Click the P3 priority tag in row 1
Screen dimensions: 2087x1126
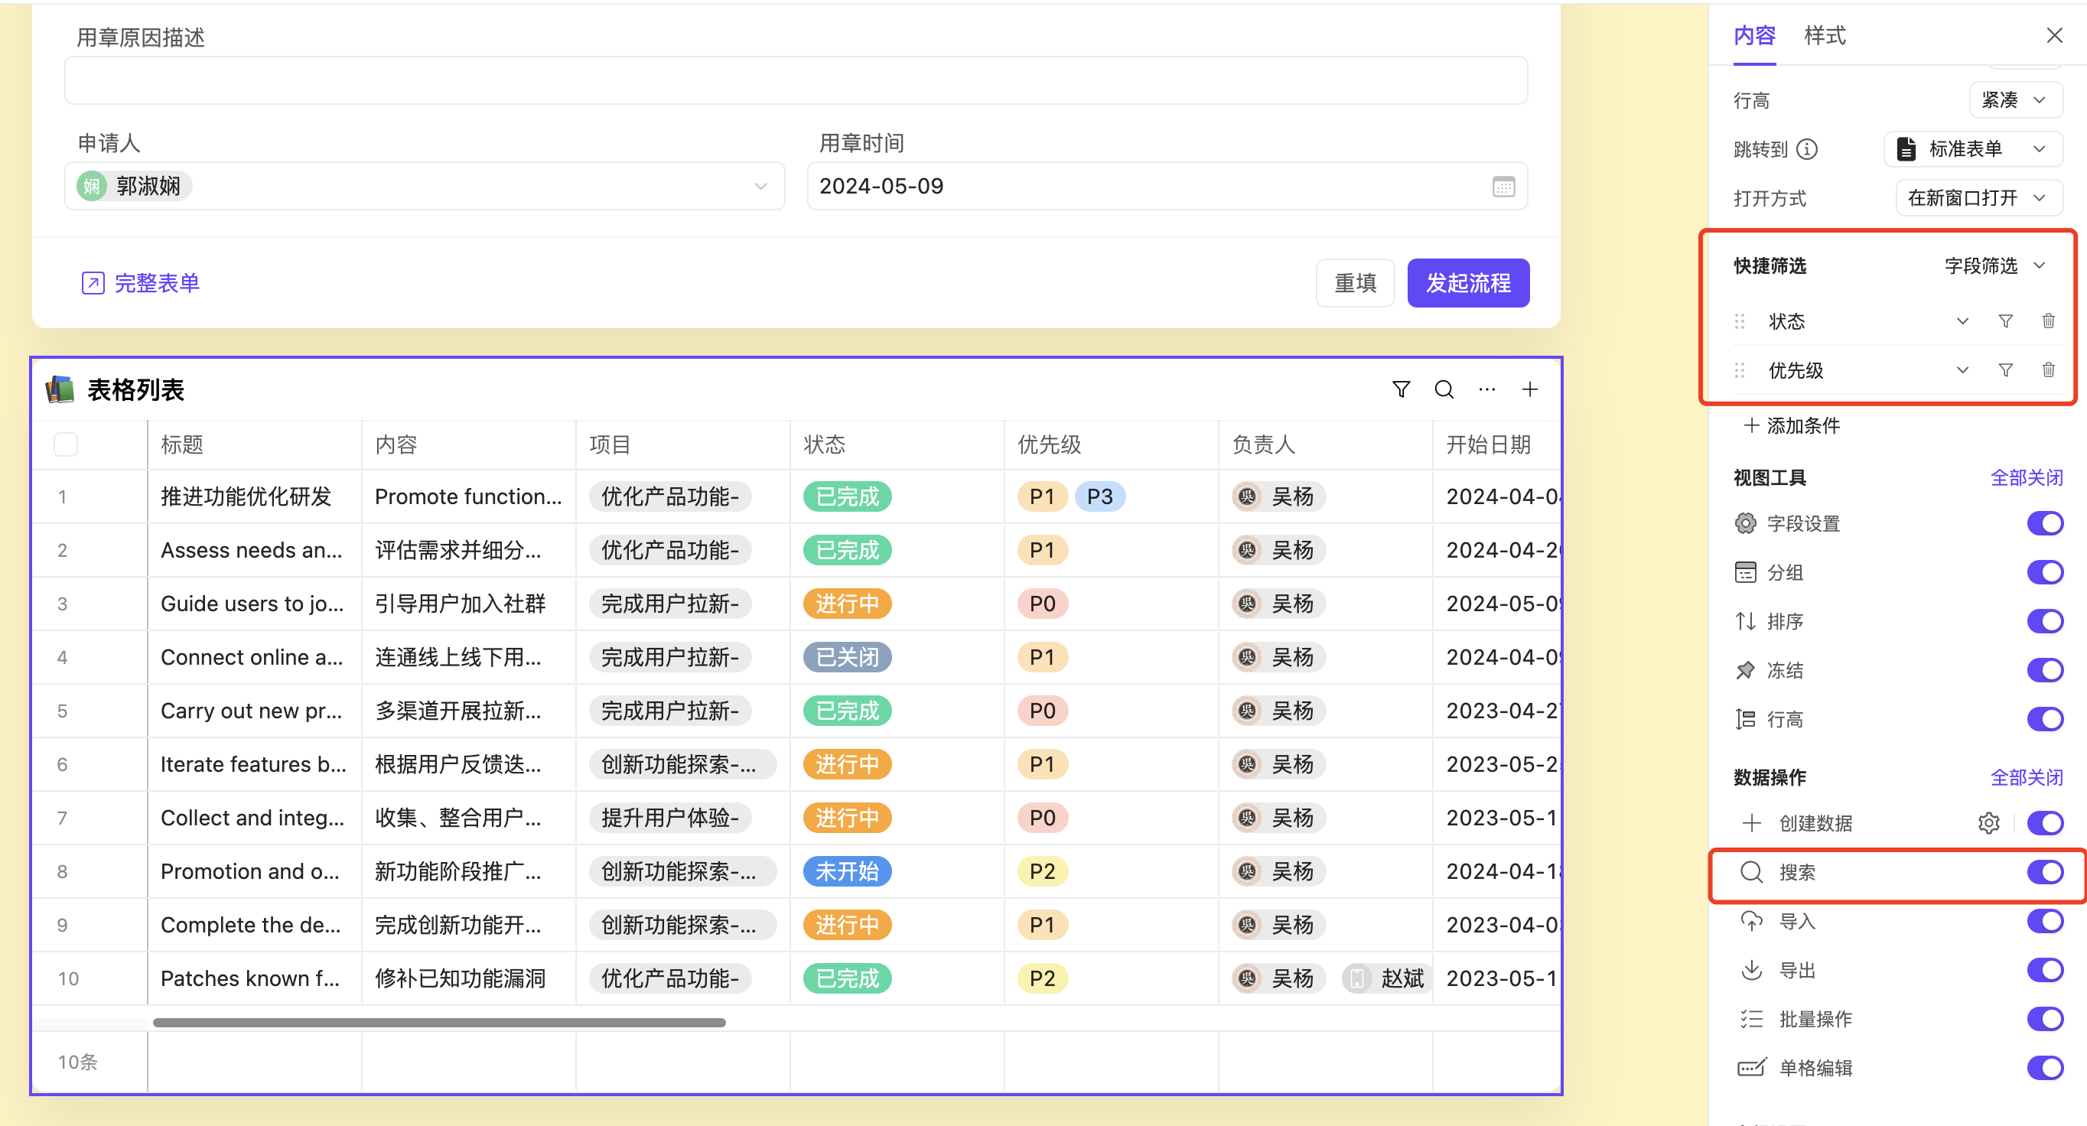[1099, 496]
